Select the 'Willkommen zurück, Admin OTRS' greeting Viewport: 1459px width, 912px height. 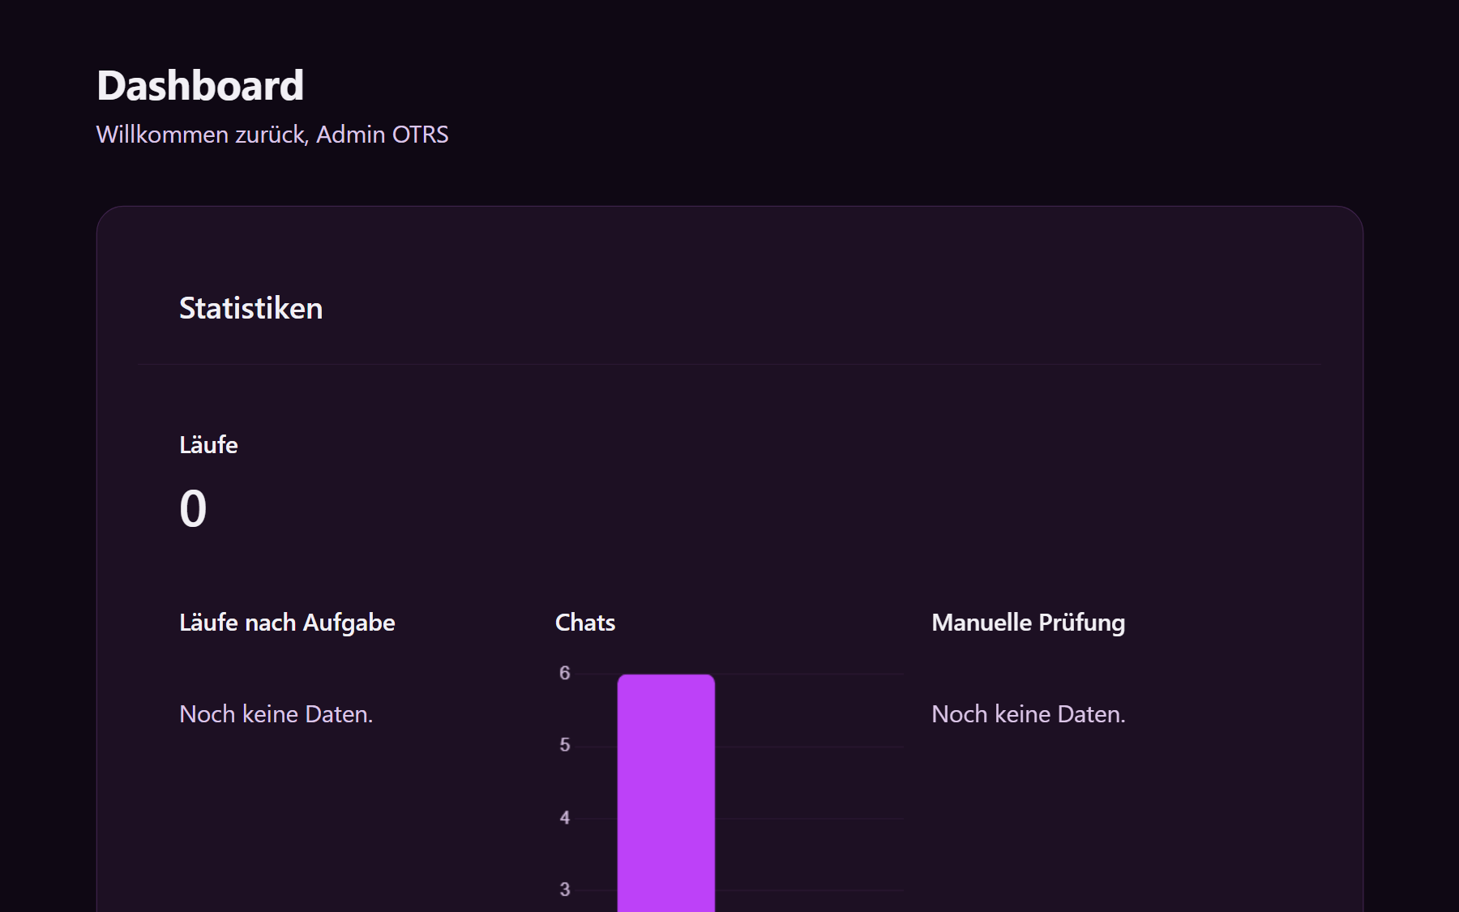[272, 135]
